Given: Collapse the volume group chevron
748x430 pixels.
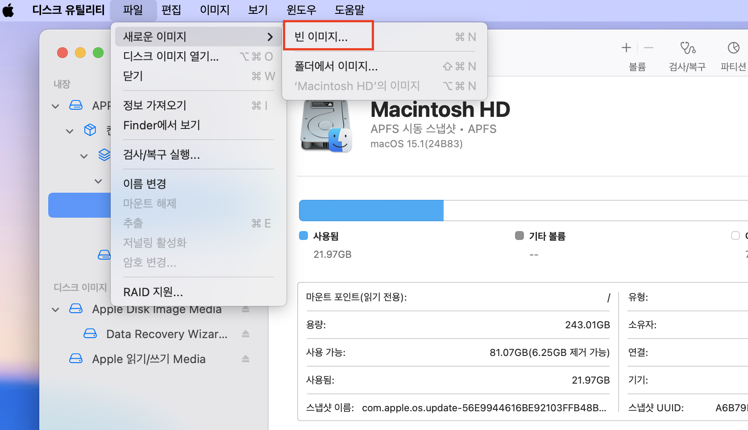Looking at the screenshot, I should 84,156.
